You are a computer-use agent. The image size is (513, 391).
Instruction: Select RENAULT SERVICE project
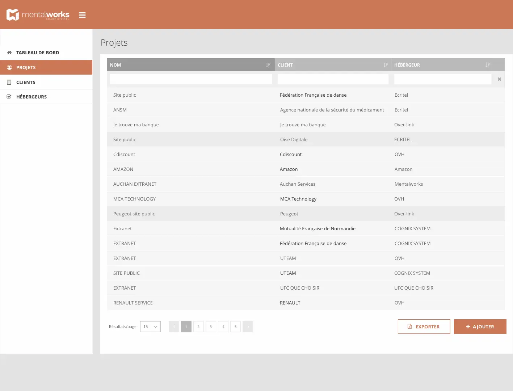(133, 303)
